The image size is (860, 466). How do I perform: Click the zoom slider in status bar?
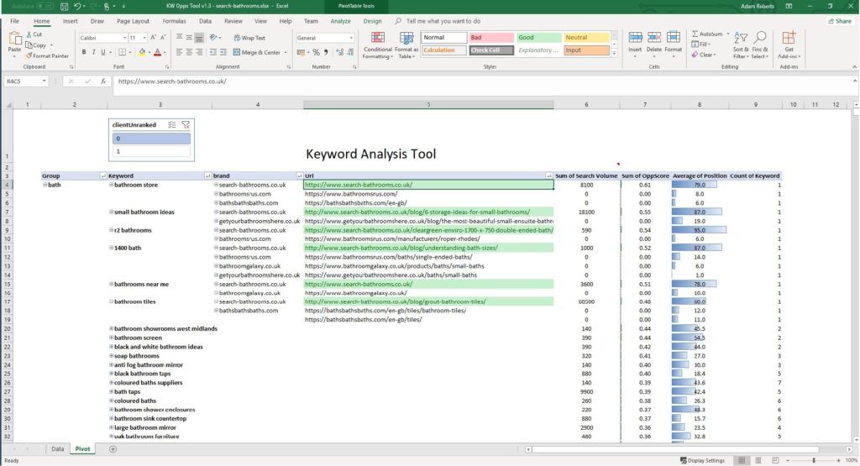[x=813, y=460]
